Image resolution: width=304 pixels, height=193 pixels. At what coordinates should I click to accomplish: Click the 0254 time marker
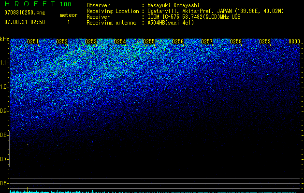click(120, 41)
